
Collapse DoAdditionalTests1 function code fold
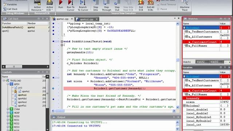pyautogui.click(x=62, y=41)
